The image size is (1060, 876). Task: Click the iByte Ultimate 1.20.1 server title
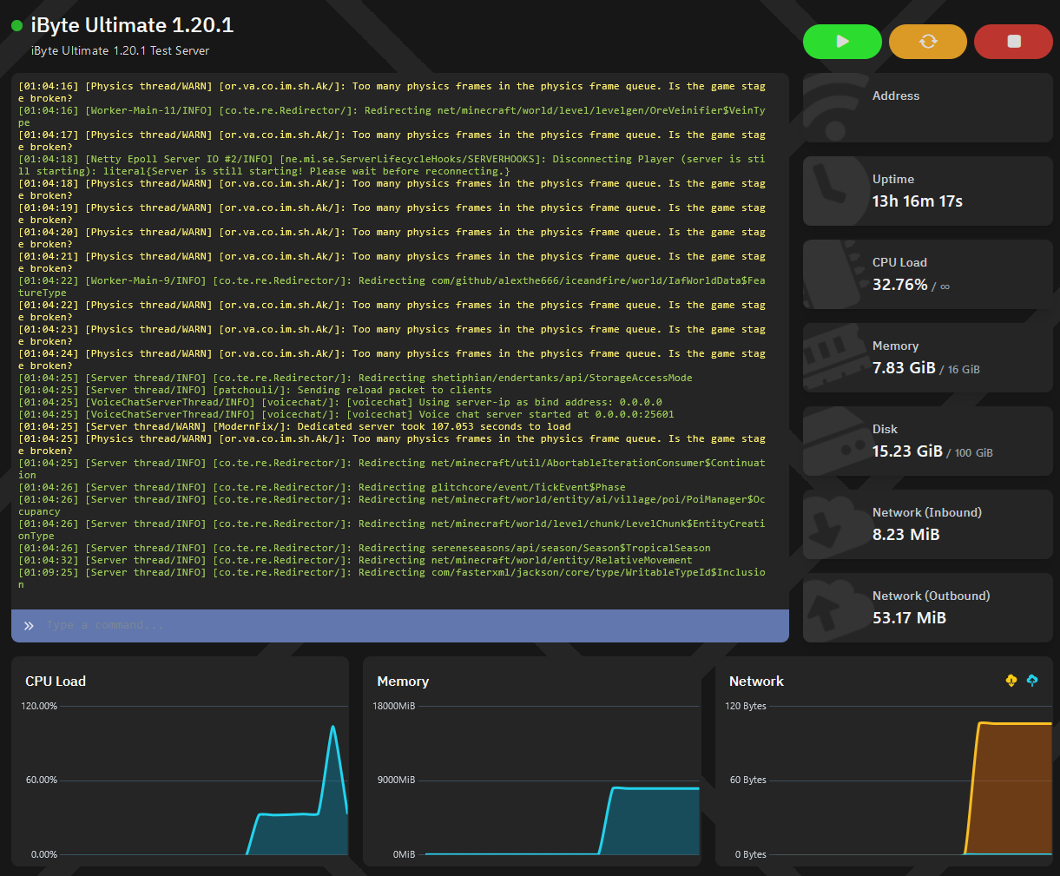[x=132, y=25]
